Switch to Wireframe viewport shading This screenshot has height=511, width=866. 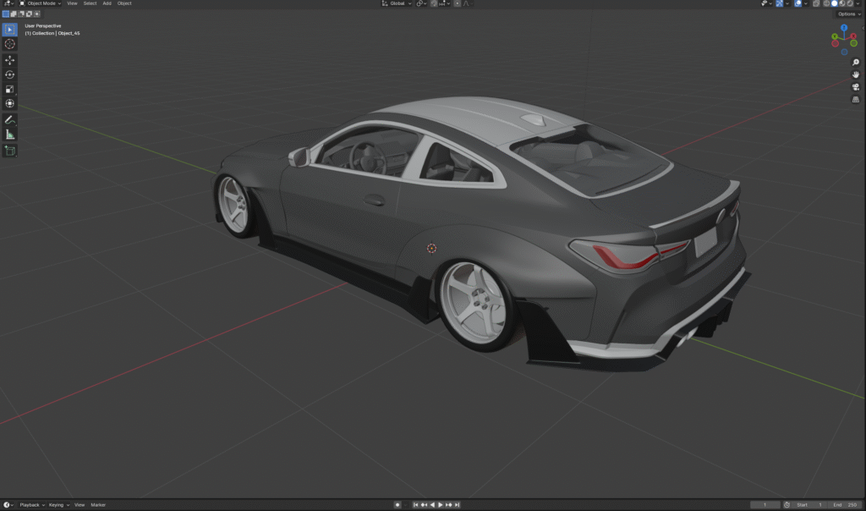(827, 3)
